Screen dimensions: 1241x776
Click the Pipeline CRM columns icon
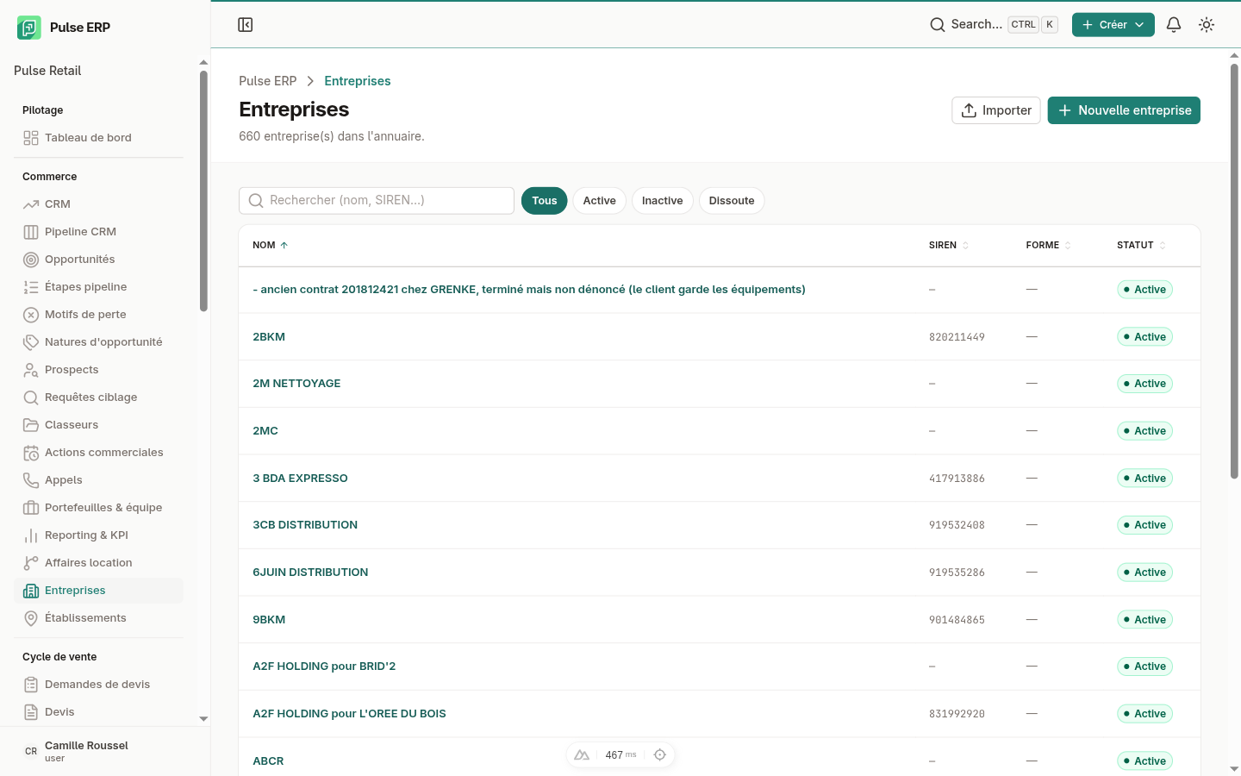(x=31, y=232)
